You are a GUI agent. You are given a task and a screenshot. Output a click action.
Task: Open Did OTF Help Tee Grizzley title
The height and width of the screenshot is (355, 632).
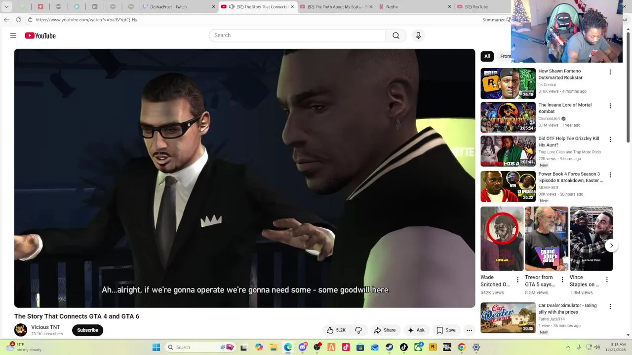coord(569,142)
